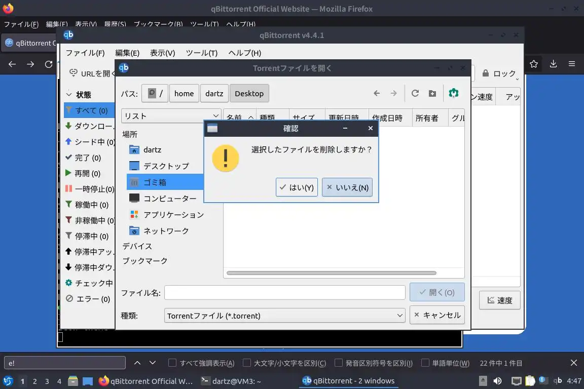Toggle 発音区別符号を区別(I) checkbox
The height and width of the screenshot is (389, 584).
pyautogui.click(x=338, y=363)
